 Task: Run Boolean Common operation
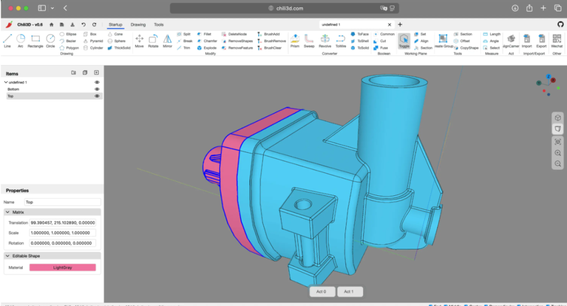[384, 34]
